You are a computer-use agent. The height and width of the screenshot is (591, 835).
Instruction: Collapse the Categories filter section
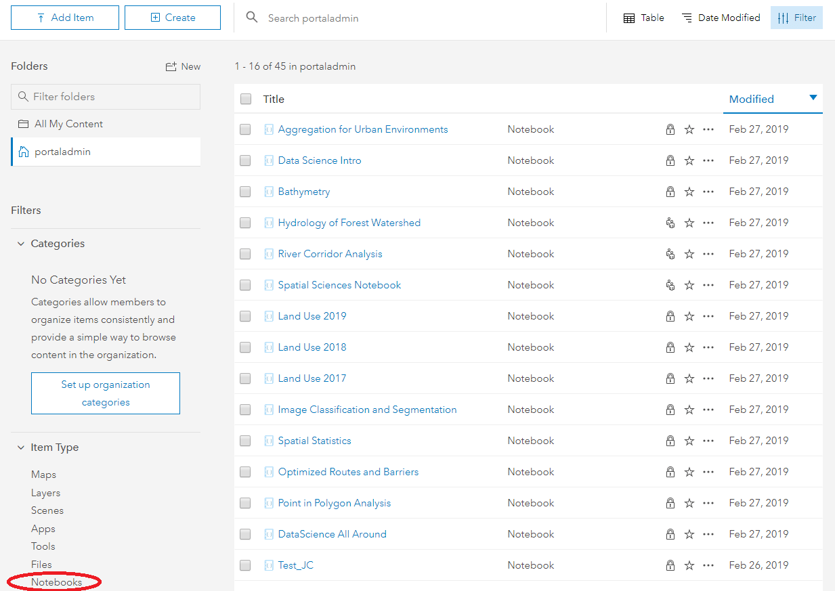click(x=21, y=244)
